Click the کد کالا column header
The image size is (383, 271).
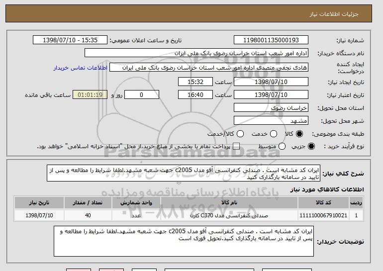click(323, 203)
